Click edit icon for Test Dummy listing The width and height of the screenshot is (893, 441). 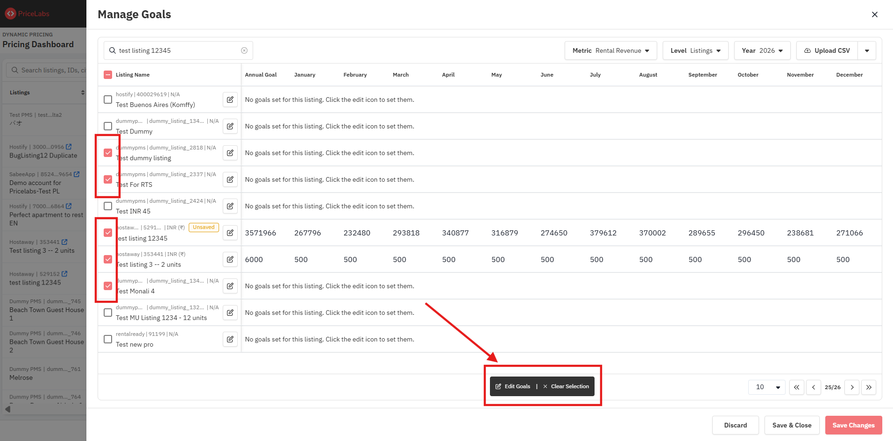(x=230, y=126)
